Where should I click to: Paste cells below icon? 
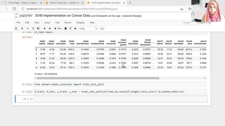coord(38,29)
